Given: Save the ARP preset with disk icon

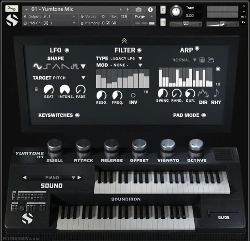Looking at the screenshot, I should tap(202, 60).
